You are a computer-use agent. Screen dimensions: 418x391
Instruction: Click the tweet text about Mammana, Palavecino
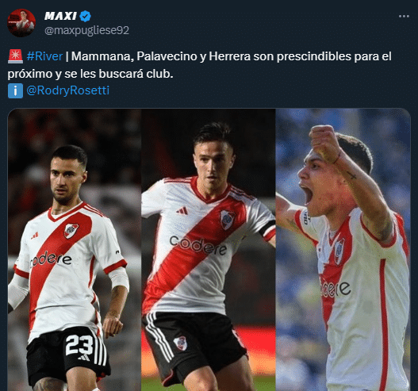(x=199, y=65)
